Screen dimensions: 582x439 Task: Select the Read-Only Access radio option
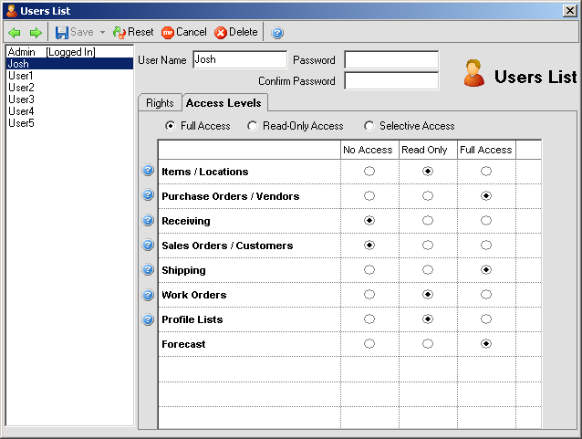coord(253,126)
